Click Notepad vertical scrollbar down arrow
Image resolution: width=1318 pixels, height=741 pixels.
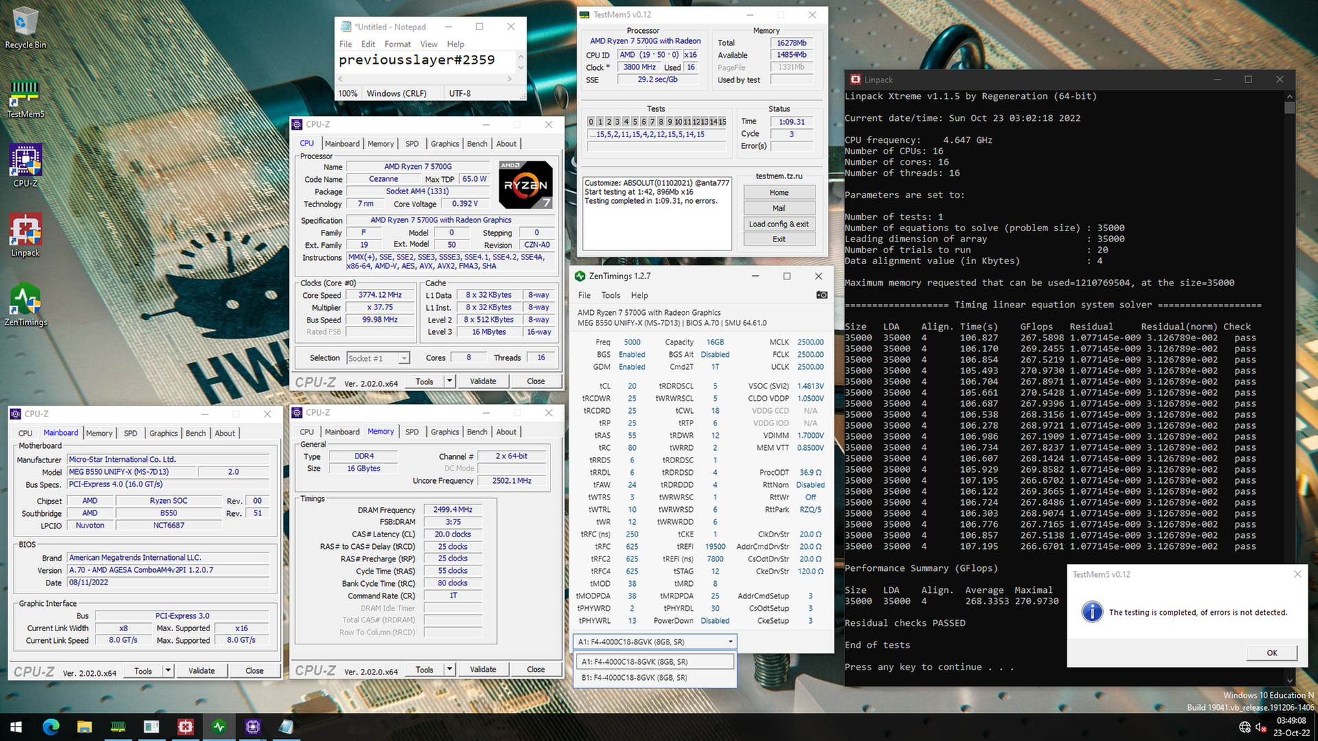520,67
